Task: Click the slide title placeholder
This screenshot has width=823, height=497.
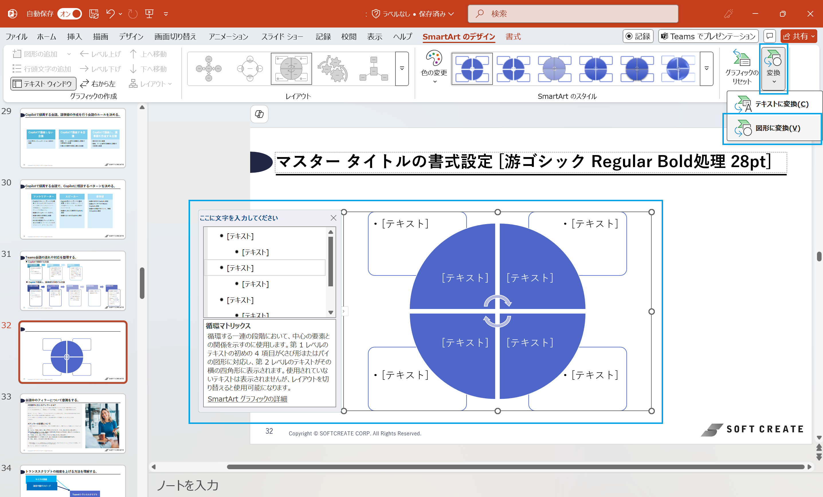Action: [530, 162]
